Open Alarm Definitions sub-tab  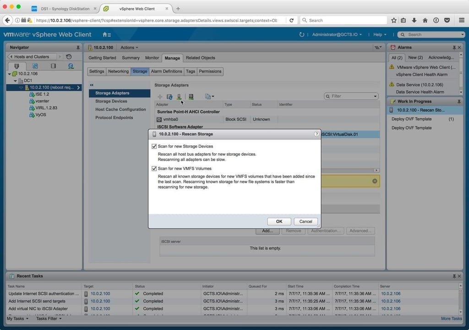click(x=166, y=71)
